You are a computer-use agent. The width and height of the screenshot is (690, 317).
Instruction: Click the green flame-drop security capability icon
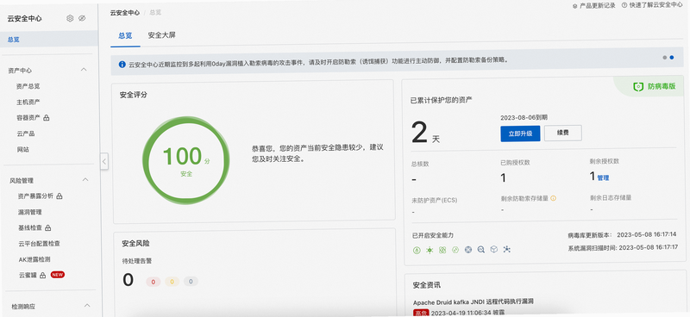tap(417, 250)
